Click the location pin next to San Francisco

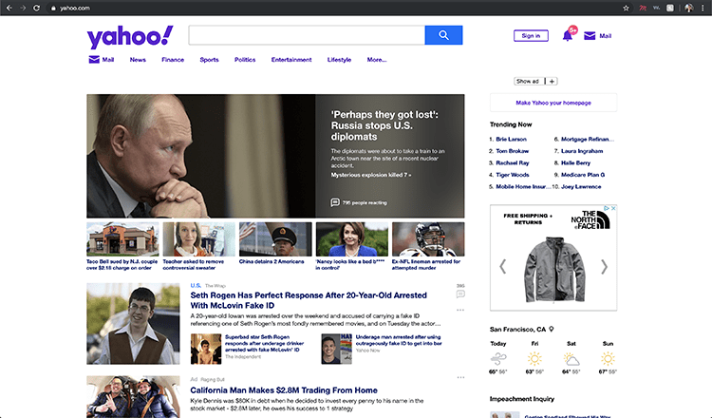tap(551, 329)
